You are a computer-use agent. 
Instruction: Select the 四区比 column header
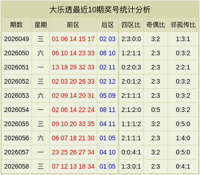point(131,25)
